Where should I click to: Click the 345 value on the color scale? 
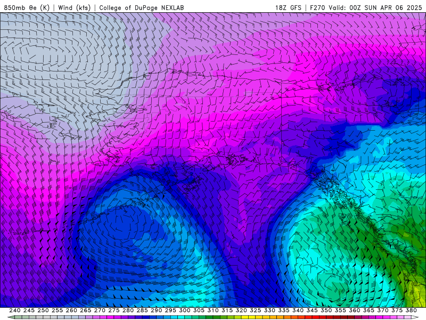pos(312,310)
